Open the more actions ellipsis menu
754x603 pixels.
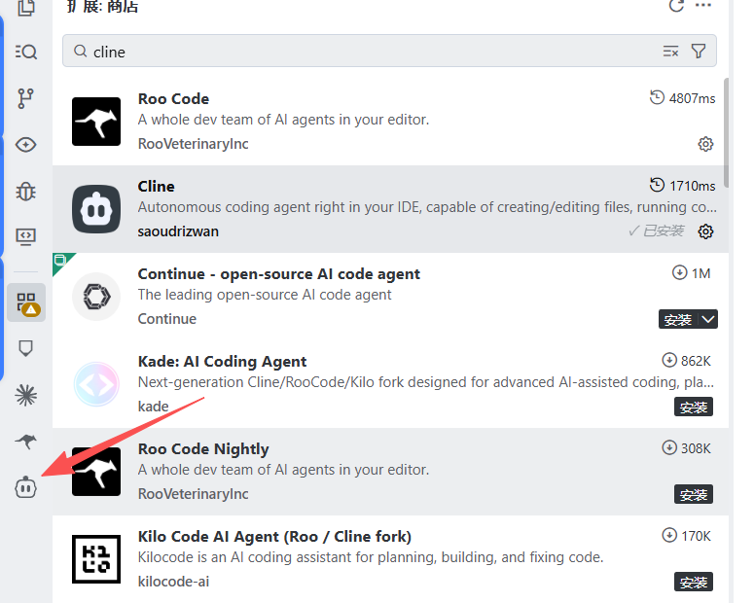tap(703, 6)
